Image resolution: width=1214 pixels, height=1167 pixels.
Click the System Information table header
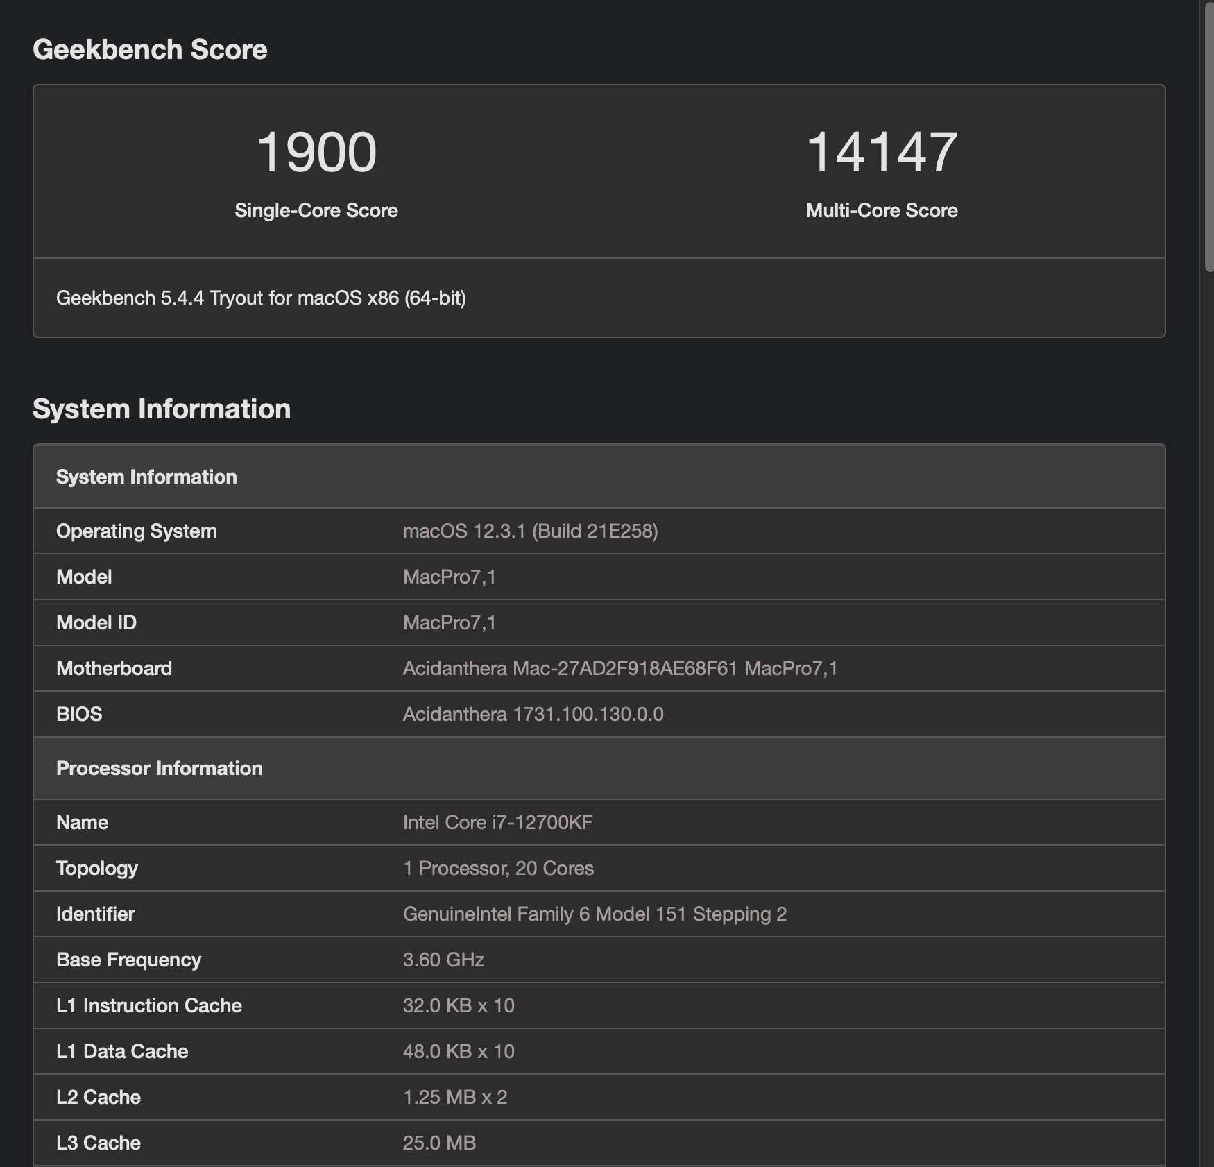[599, 477]
